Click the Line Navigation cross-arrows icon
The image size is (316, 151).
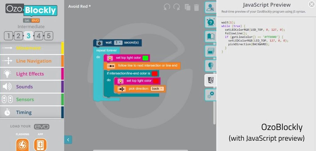(x=7, y=61)
